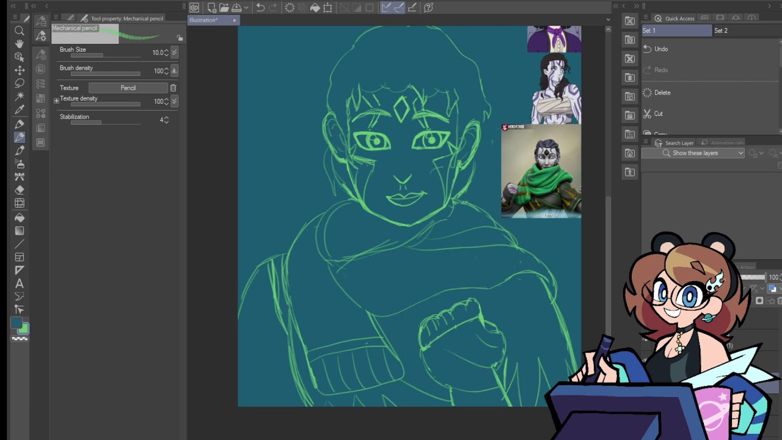Toggle Snap to Grid
This screenshot has height=440, width=782.
pos(412,7)
